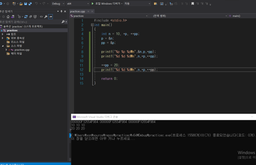Expand the practicec.cpp tree node
This screenshot has height=165, width=256.
[x=6, y=50]
